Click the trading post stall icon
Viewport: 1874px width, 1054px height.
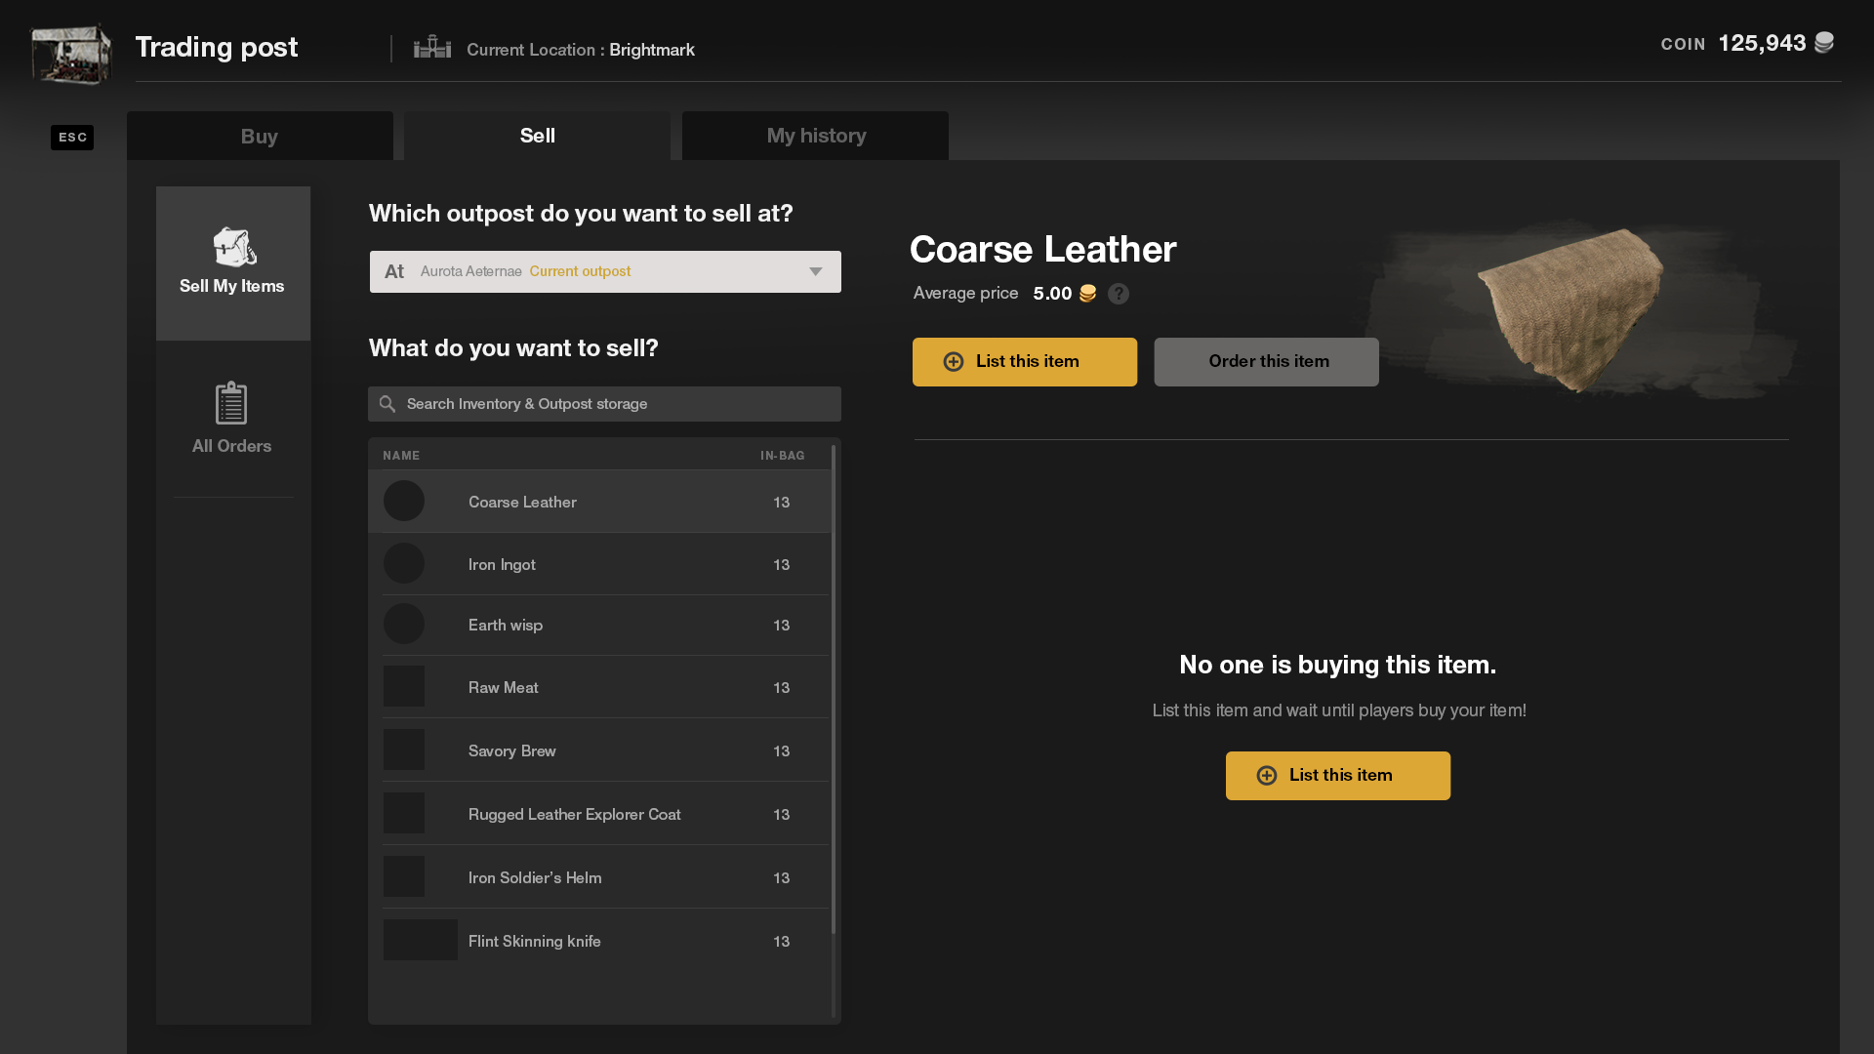70,53
